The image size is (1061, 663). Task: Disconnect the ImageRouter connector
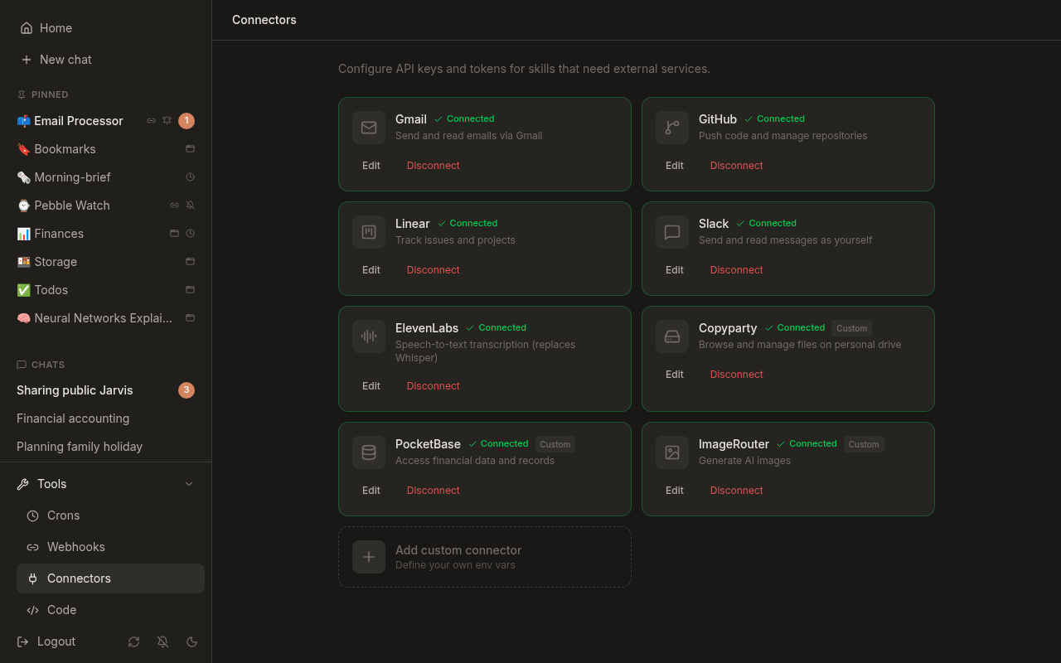(736, 491)
